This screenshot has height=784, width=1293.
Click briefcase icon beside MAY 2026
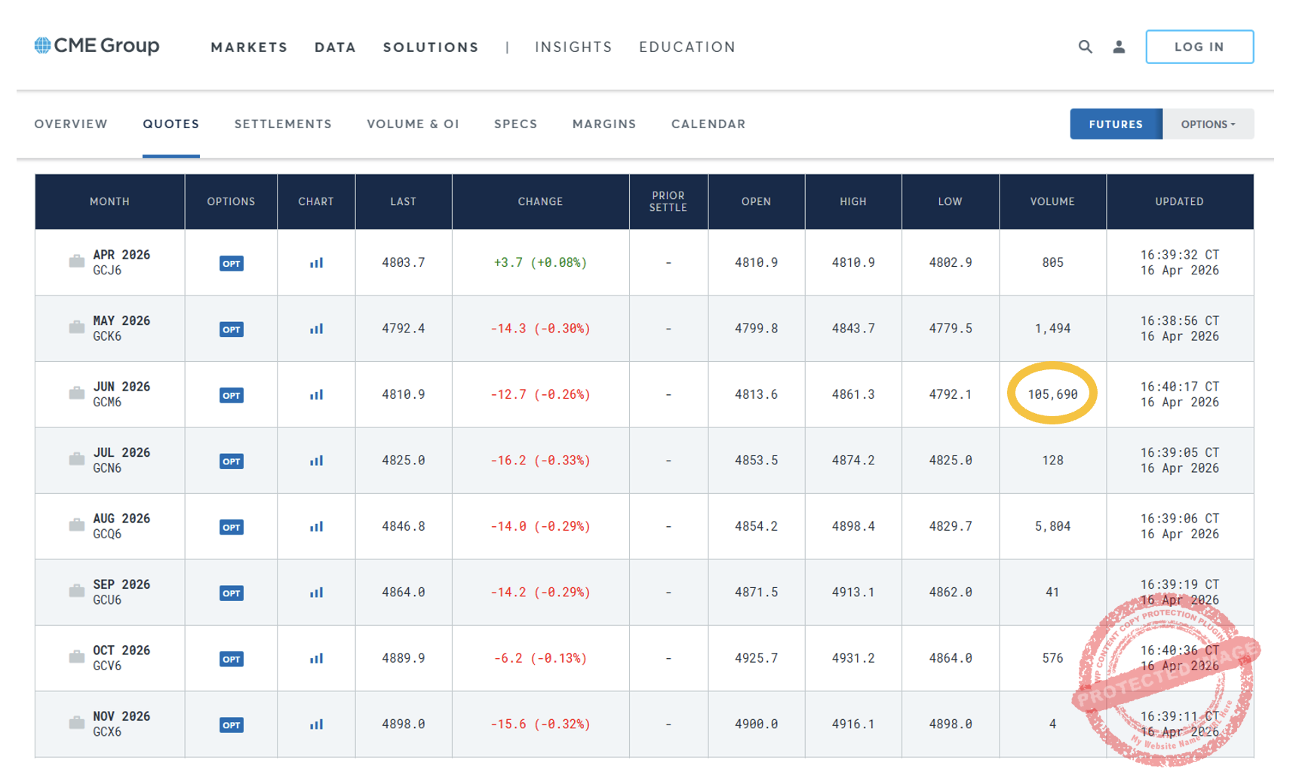(76, 327)
